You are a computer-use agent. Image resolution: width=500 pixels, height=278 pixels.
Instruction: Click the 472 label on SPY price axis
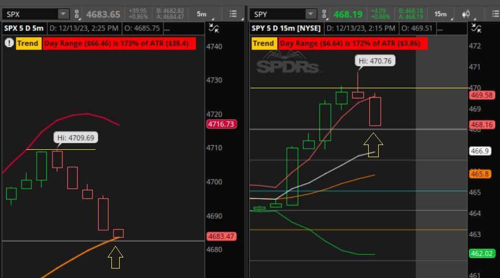[x=475, y=46]
